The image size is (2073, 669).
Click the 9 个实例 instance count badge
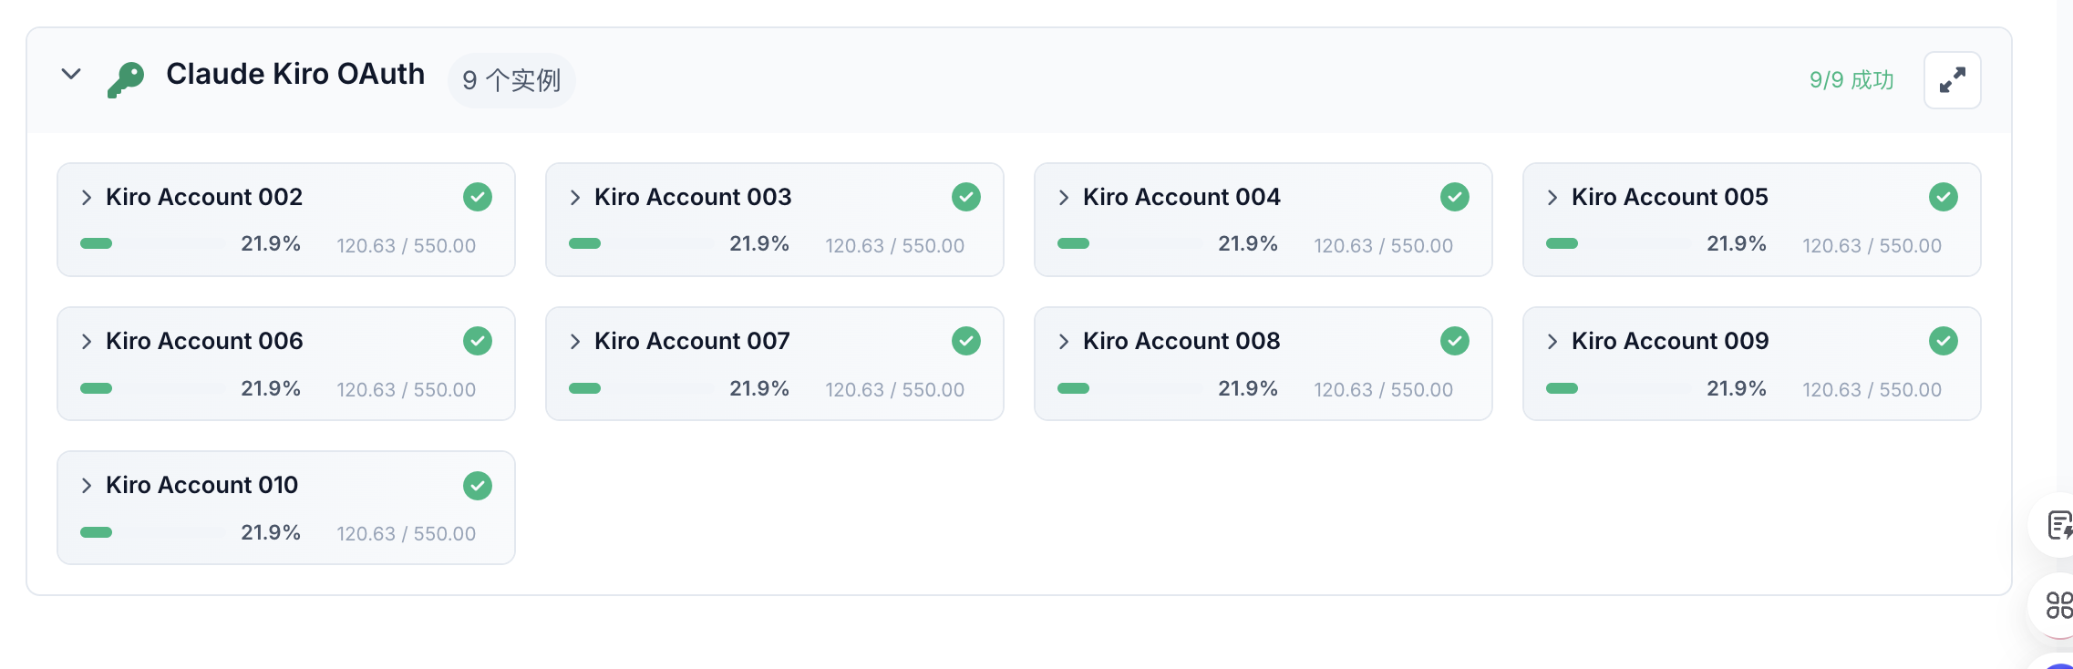(x=511, y=80)
